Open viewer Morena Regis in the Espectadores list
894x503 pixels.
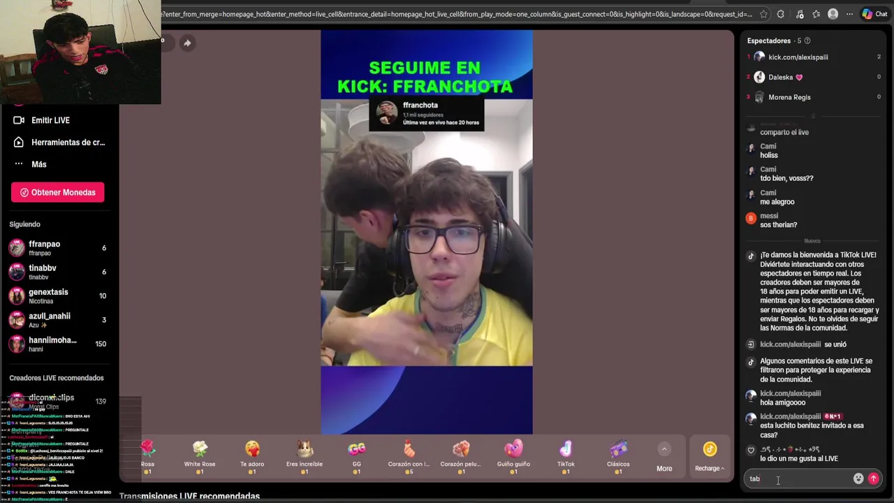coord(814,97)
